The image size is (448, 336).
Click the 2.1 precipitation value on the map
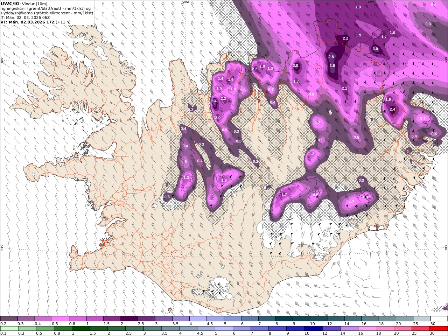coord(344,89)
